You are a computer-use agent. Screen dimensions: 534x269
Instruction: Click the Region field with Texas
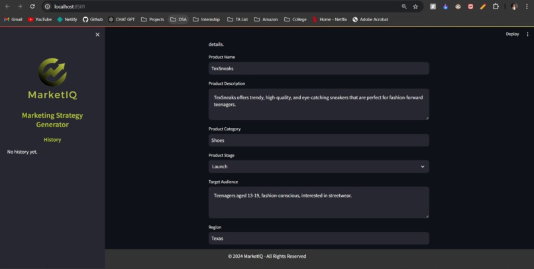coord(319,239)
